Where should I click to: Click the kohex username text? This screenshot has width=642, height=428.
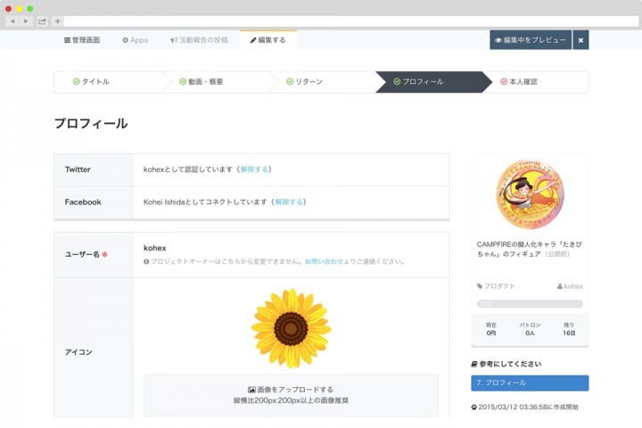(155, 248)
